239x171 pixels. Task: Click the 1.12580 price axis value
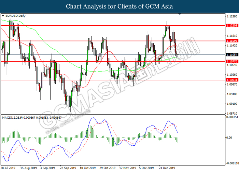232,16
